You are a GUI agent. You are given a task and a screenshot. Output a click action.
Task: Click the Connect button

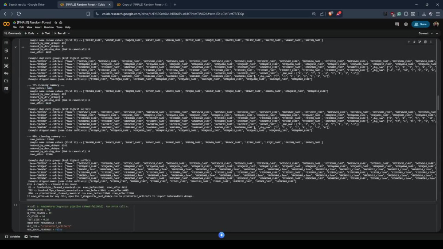pyautogui.click(x=423, y=33)
